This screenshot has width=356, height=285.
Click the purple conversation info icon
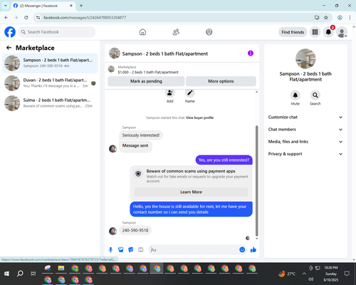[251, 53]
